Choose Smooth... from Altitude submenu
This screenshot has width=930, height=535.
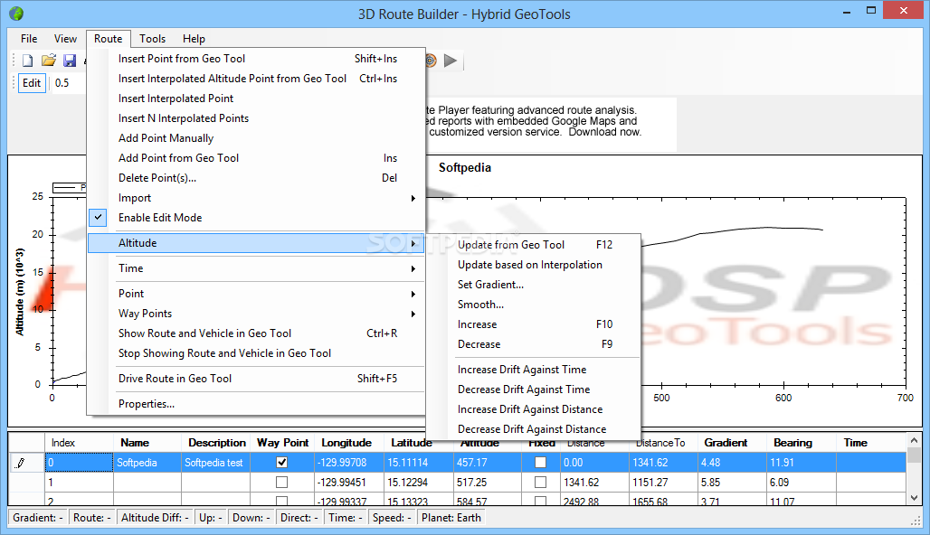coord(480,305)
